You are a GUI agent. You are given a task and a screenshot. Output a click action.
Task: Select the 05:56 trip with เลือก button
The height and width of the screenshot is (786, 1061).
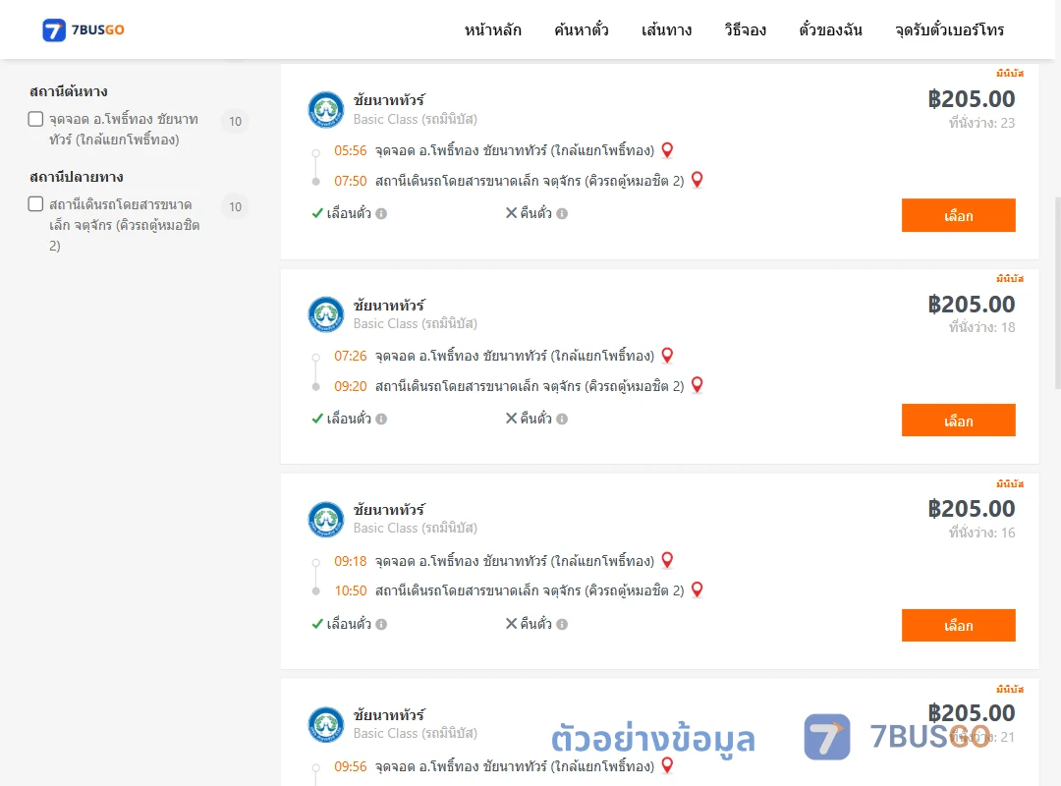(x=958, y=215)
